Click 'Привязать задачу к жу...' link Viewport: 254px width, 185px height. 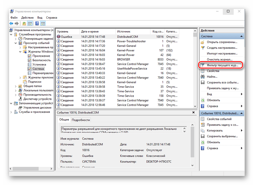(x=223, y=88)
